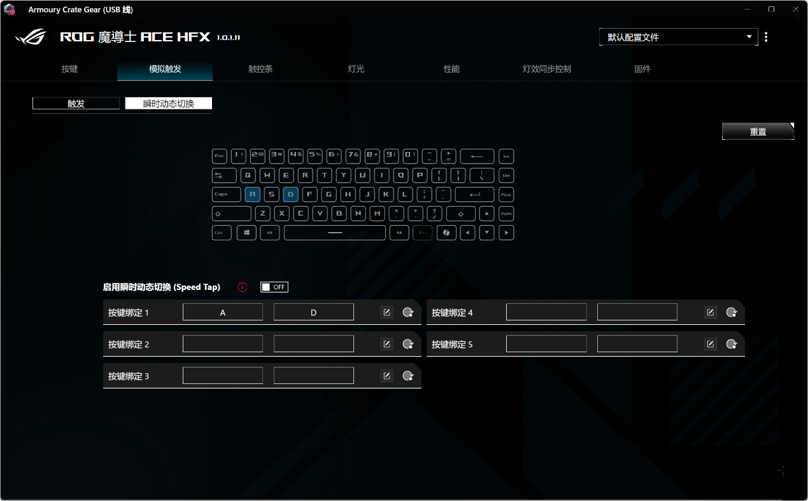Select the Fn key on keyboard diagram
This screenshot has width=808, height=501.
pyautogui.click(x=423, y=233)
